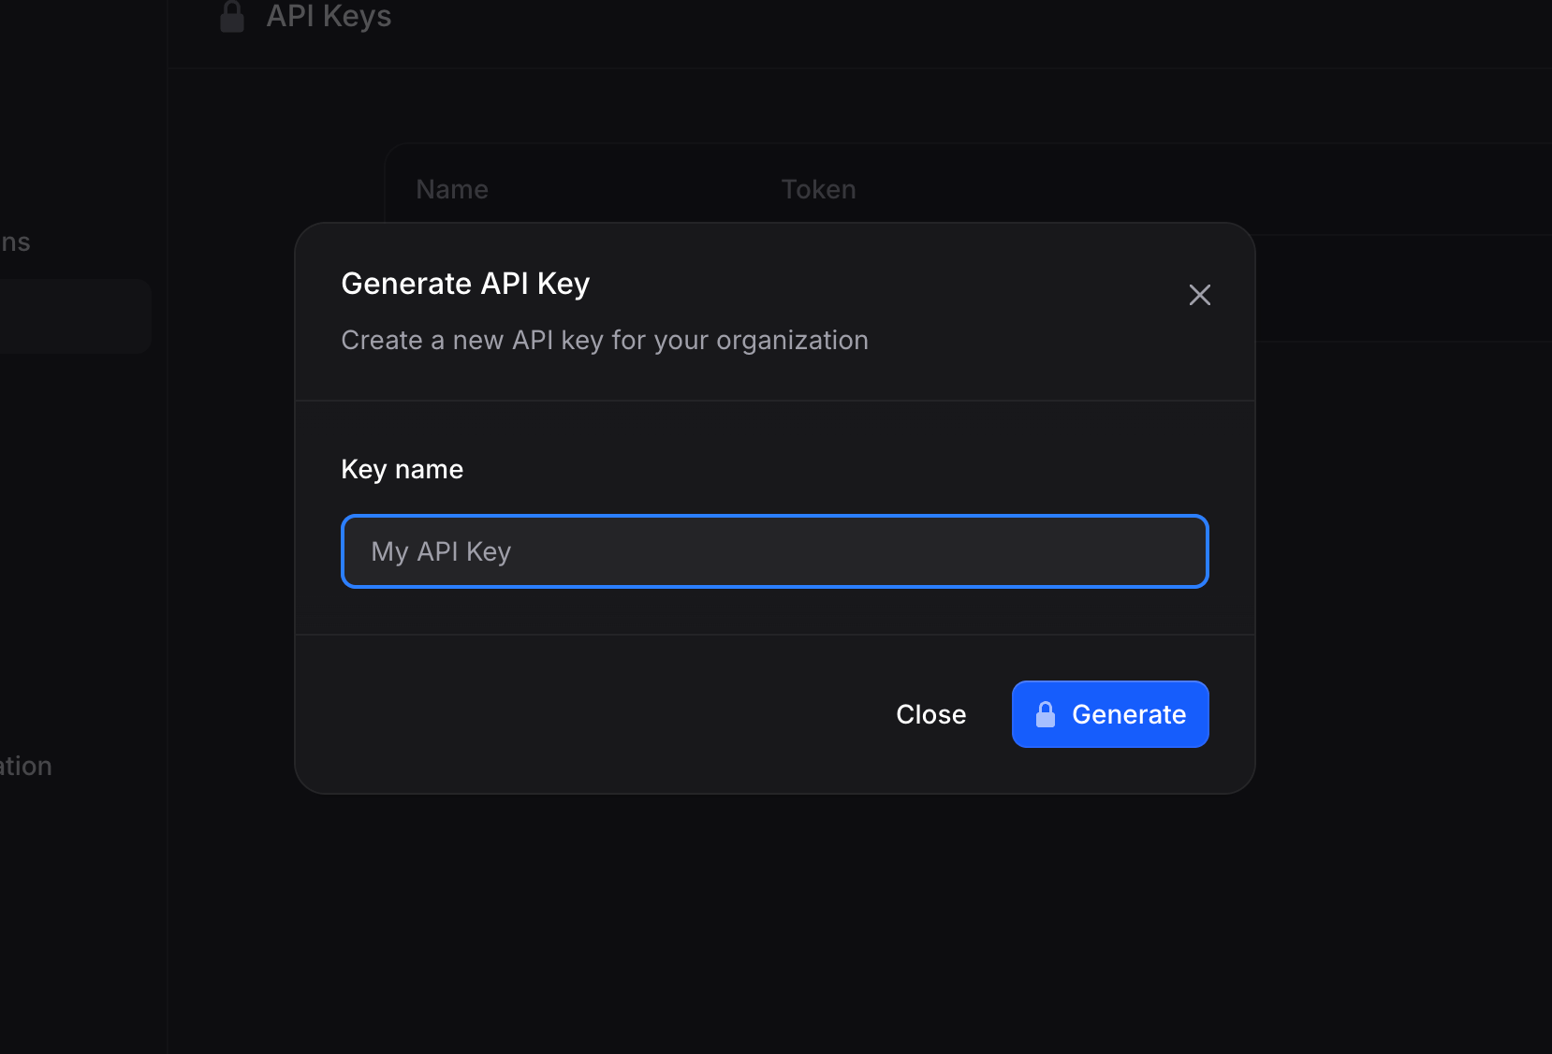
Task: Click the Close text button
Action: pyautogui.click(x=930, y=714)
